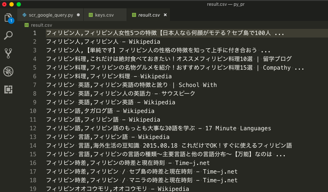This screenshot has width=328, height=192.
Task: Click '2015.08.18' on line 14
Action: (x=160, y=145)
